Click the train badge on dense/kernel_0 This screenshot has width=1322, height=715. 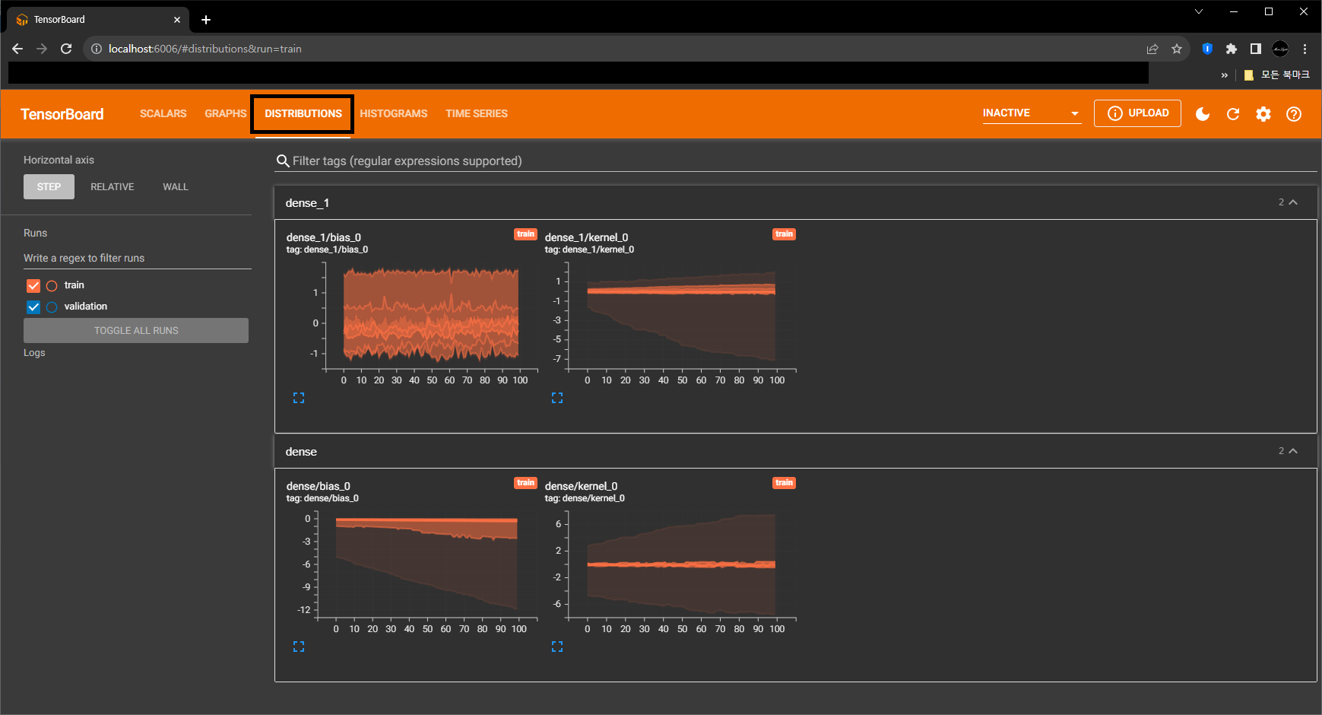[x=784, y=483]
